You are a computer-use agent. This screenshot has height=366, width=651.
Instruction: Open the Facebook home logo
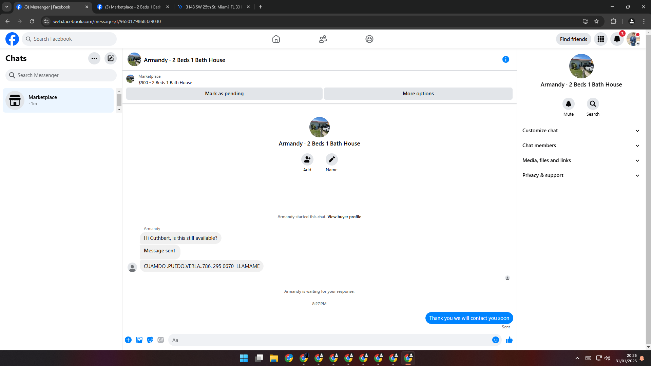[12, 39]
